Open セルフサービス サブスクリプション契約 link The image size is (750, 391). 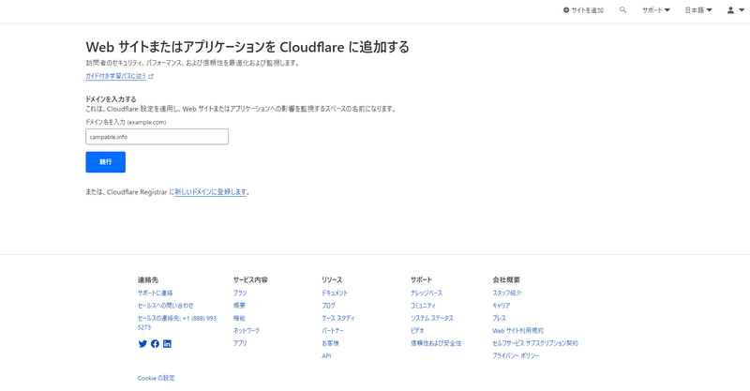(535, 343)
